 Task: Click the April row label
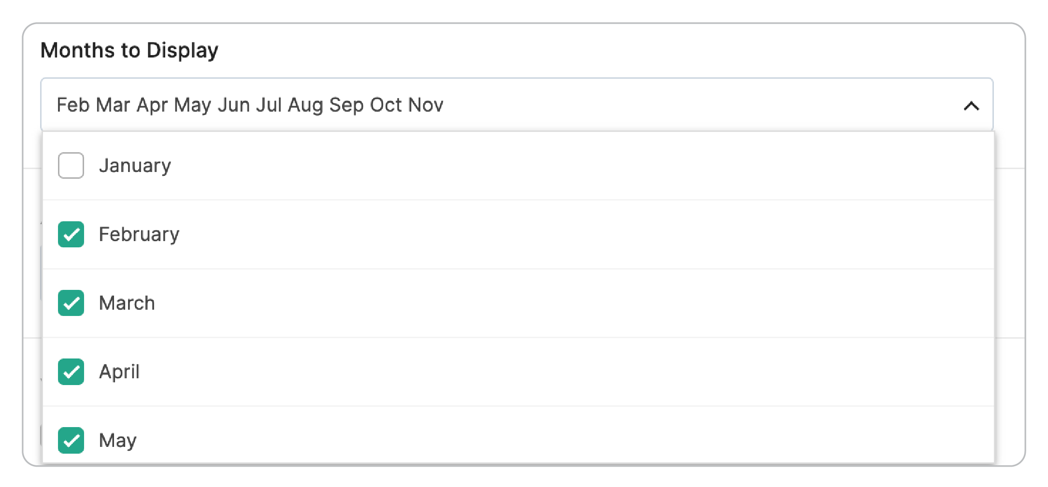(119, 372)
